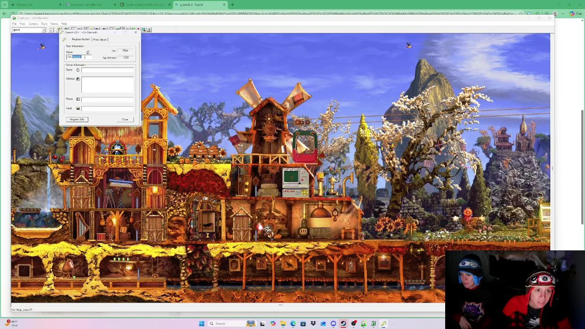
Task: Click the owner Name input field
Action: 107,70
